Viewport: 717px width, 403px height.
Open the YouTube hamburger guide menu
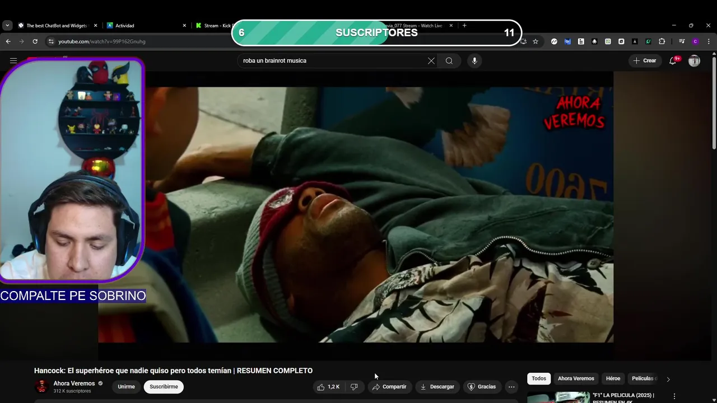point(13,60)
